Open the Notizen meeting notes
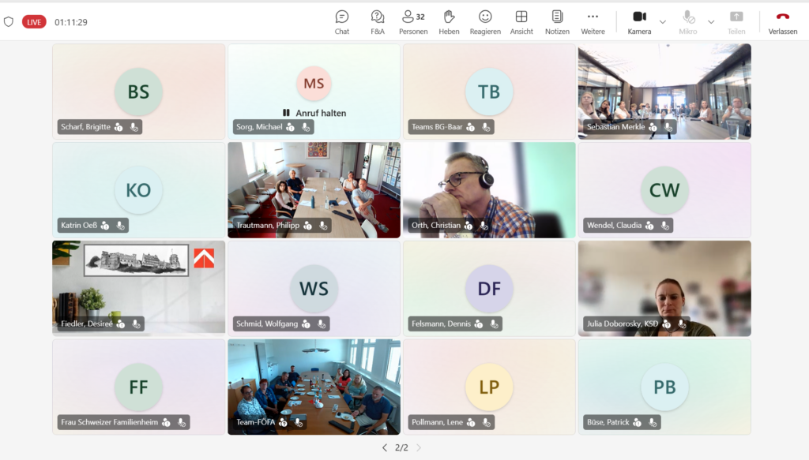Image resolution: width=809 pixels, height=460 pixels. [557, 22]
